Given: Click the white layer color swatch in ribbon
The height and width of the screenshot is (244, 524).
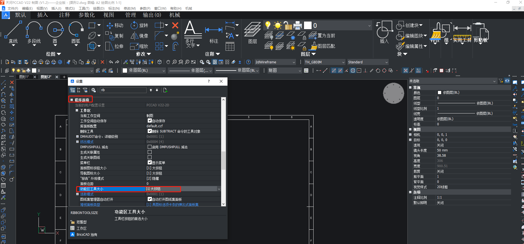Looking at the screenshot, I should tap(308, 26).
